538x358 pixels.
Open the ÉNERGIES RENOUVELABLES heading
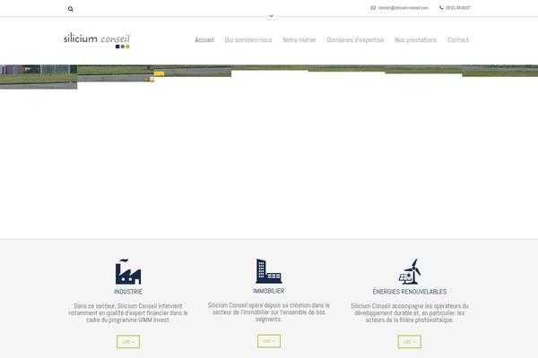[410, 292]
